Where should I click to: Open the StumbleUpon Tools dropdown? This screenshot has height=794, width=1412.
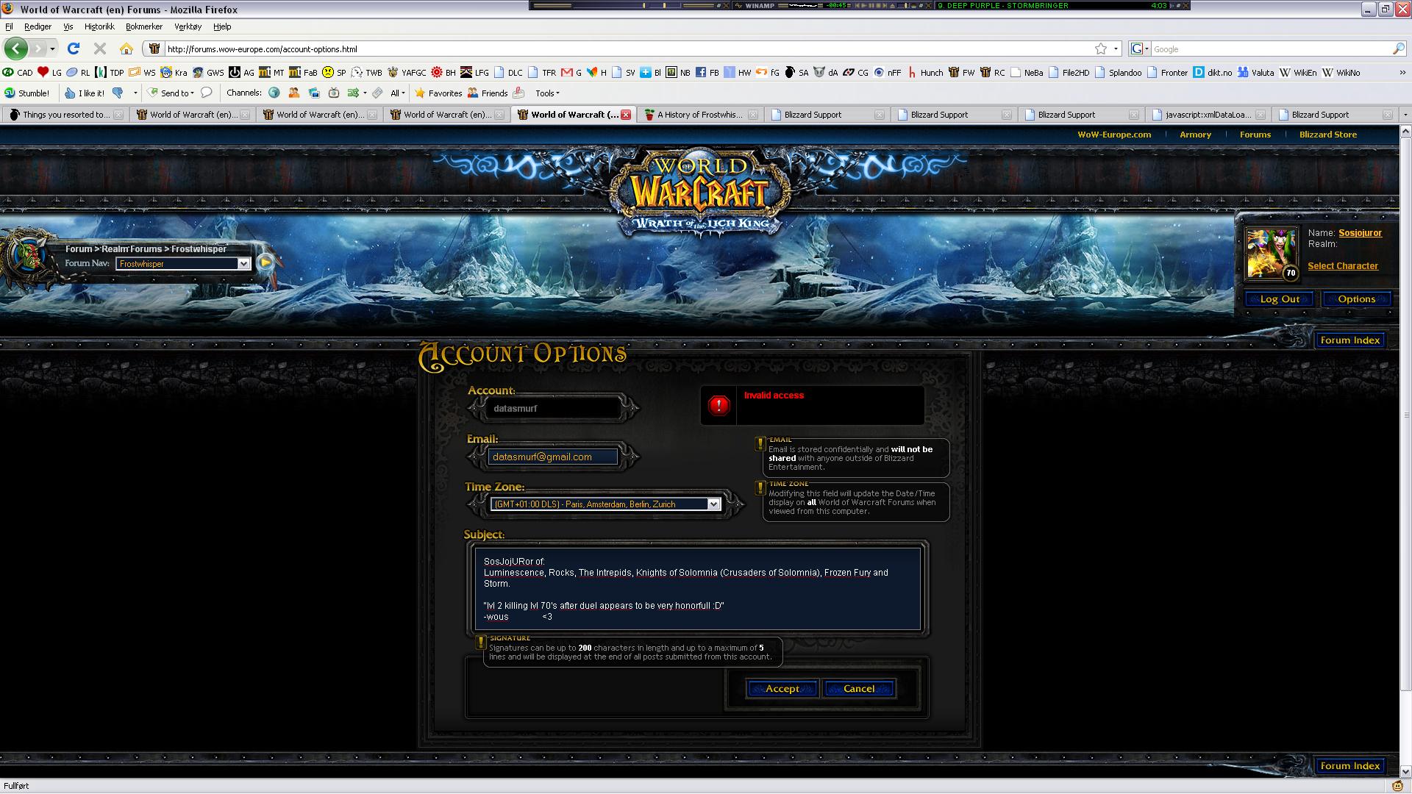click(547, 93)
